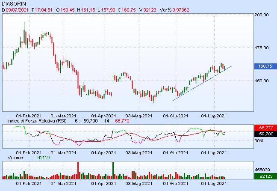Click the tallest green volume bar in April
This screenshot has height=191, width=277.
113,170
